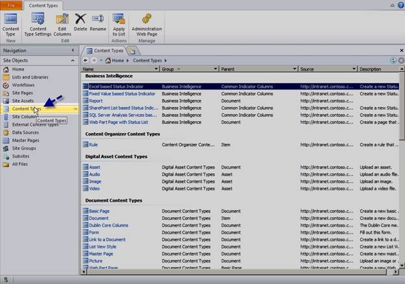Click the help question mark icon
This screenshot has width=405, height=284.
coord(401,5)
